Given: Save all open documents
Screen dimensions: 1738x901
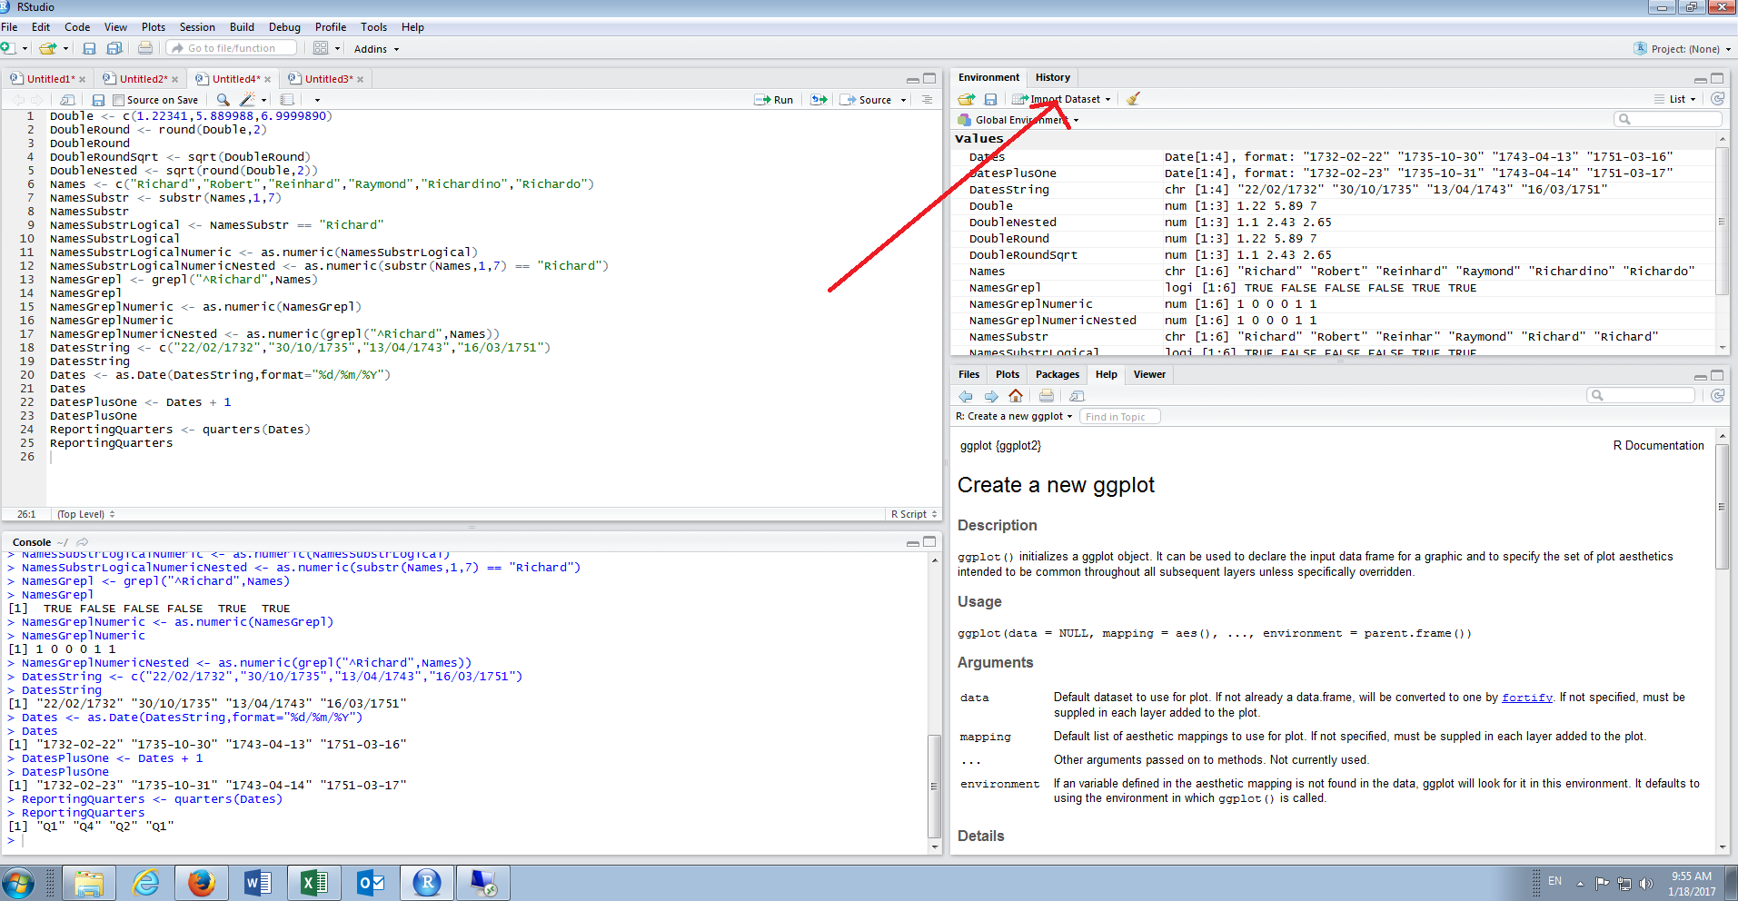Looking at the screenshot, I should [x=114, y=48].
